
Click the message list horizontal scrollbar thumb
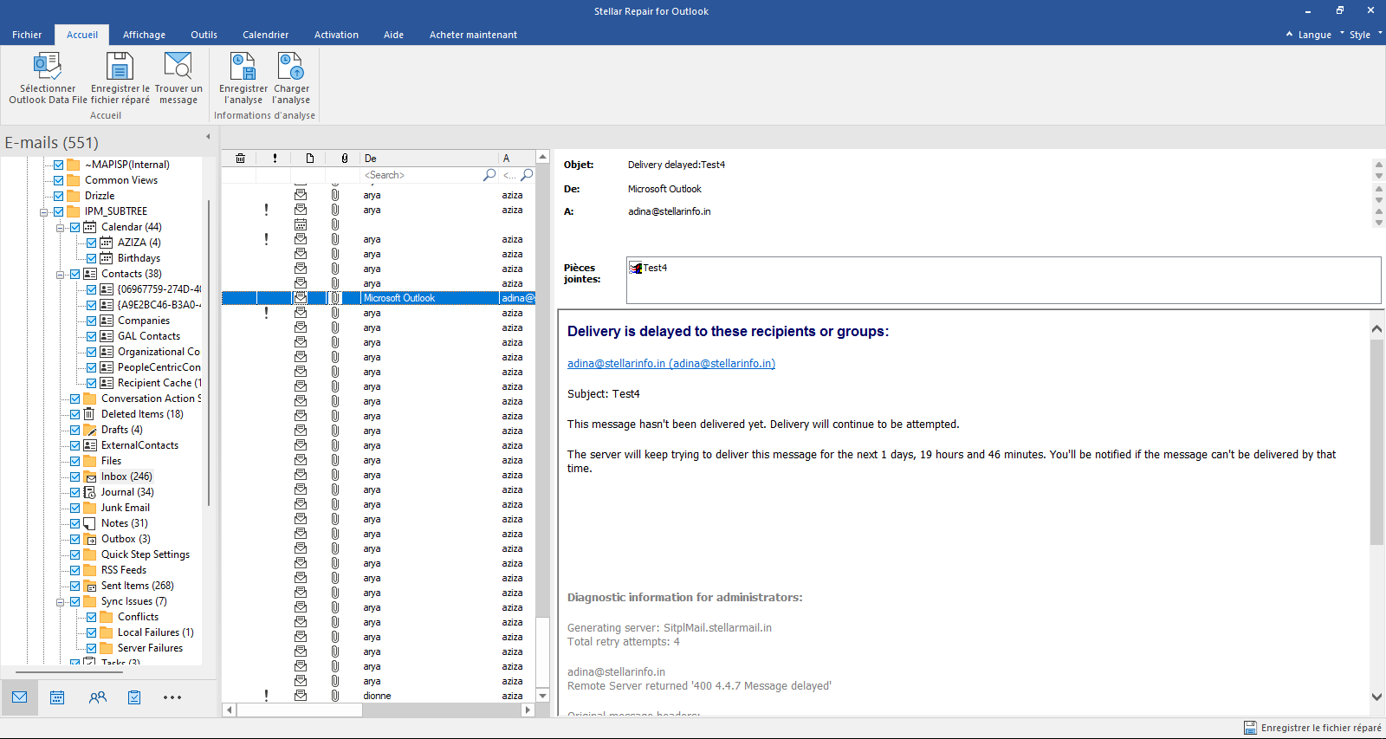coord(299,710)
